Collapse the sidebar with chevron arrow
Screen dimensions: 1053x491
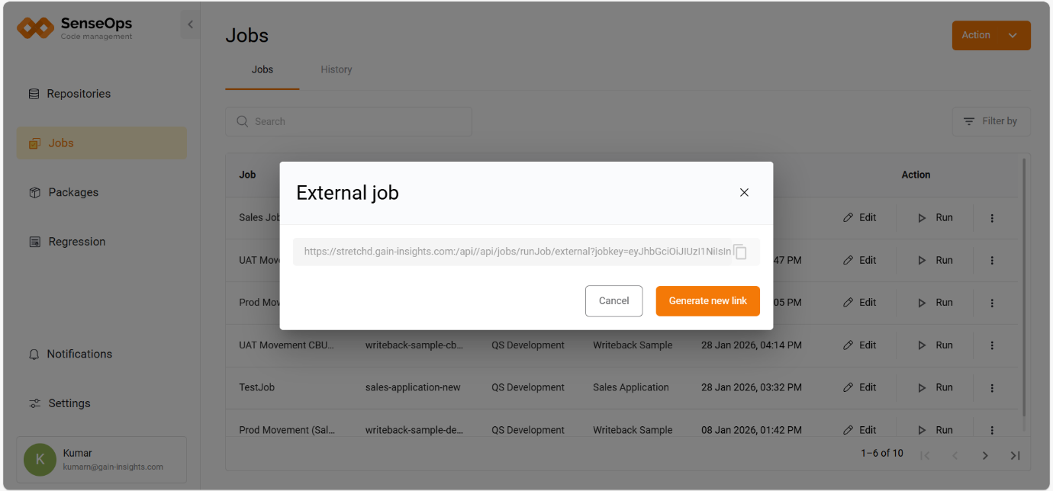(190, 24)
